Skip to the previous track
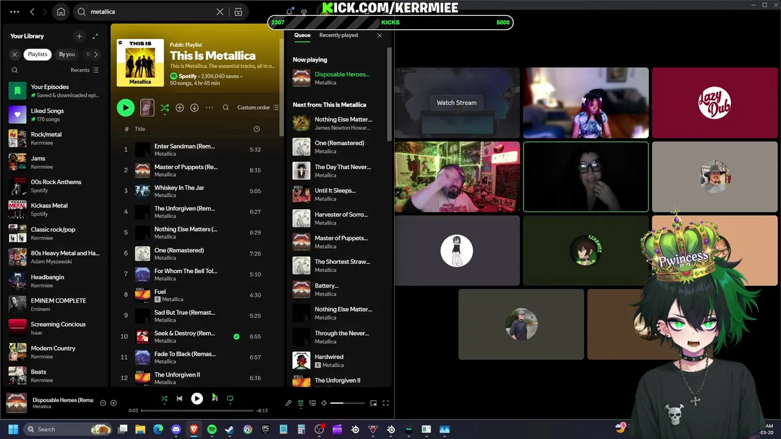Viewport: 781px width, 439px height. 179,399
